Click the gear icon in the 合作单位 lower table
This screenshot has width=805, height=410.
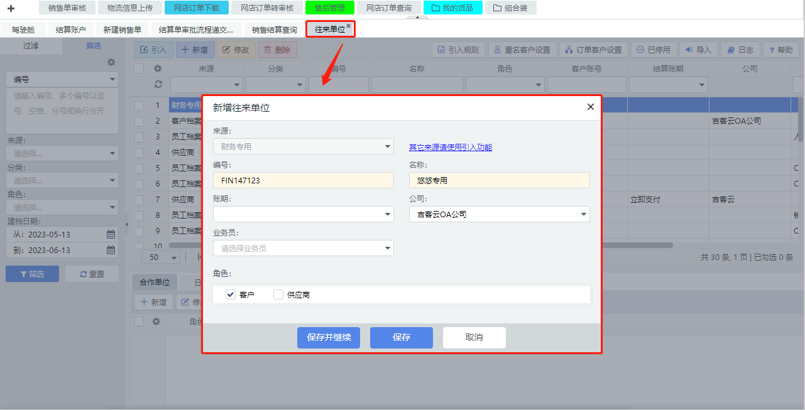click(156, 321)
